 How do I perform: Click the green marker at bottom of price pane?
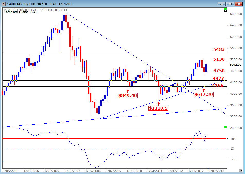(x=225, y=127)
